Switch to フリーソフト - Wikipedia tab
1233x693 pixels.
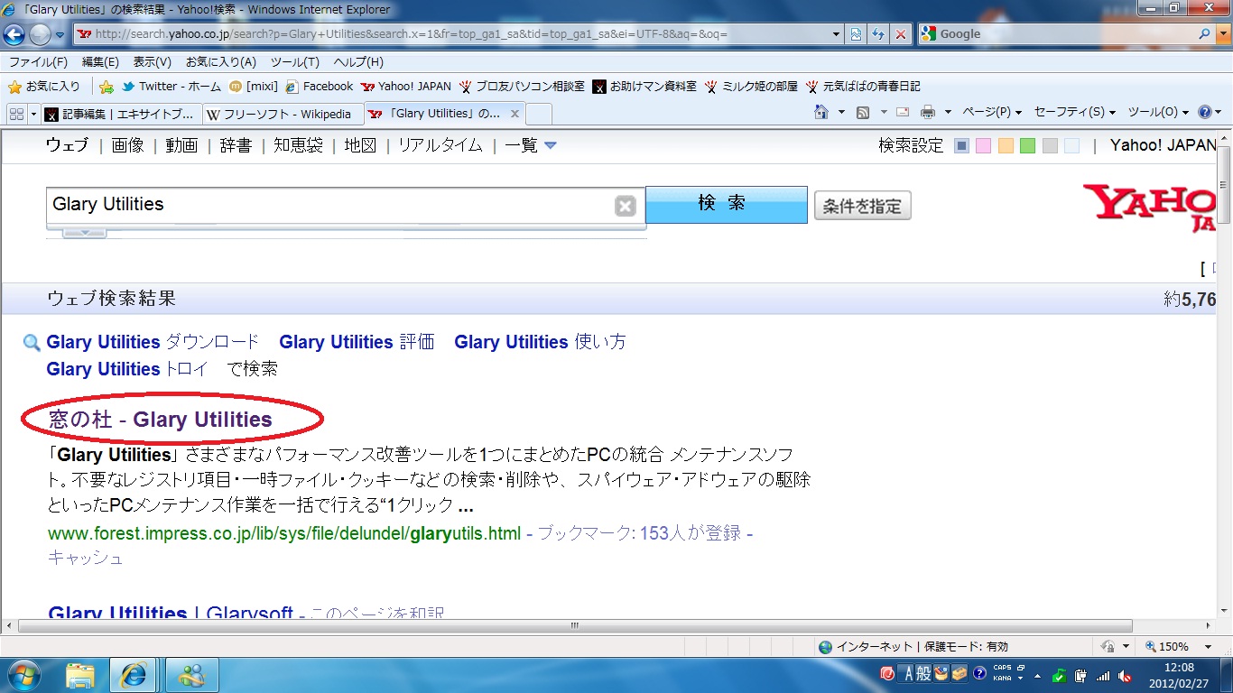(x=283, y=115)
